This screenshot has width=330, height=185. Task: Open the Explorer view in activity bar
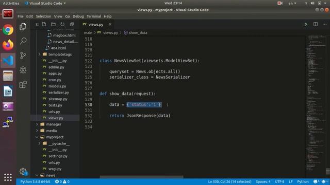point(23,27)
